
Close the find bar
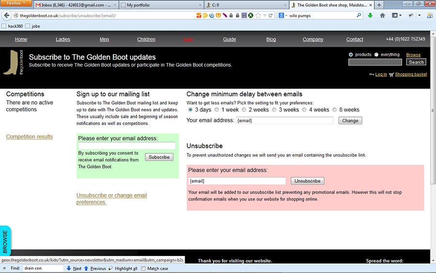(4, 268)
